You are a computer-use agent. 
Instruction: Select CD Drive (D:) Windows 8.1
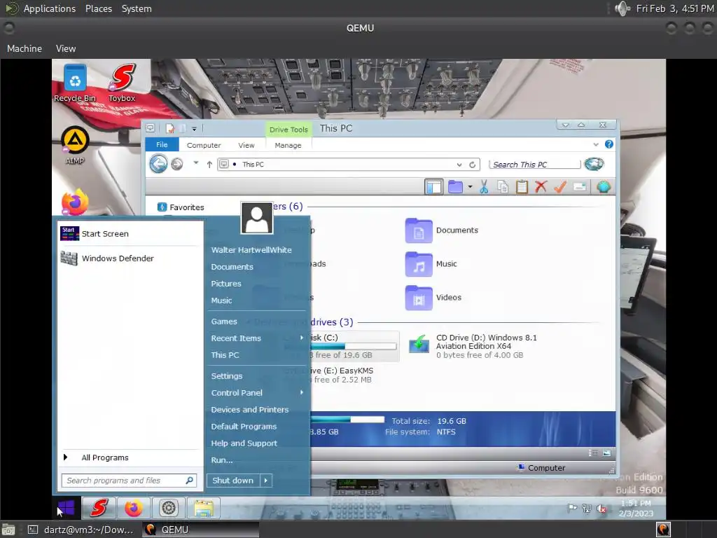pyautogui.click(x=473, y=346)
